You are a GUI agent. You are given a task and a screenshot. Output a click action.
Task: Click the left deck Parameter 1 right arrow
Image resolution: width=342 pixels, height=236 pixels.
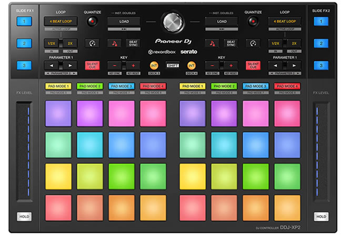tap(70, 66)
